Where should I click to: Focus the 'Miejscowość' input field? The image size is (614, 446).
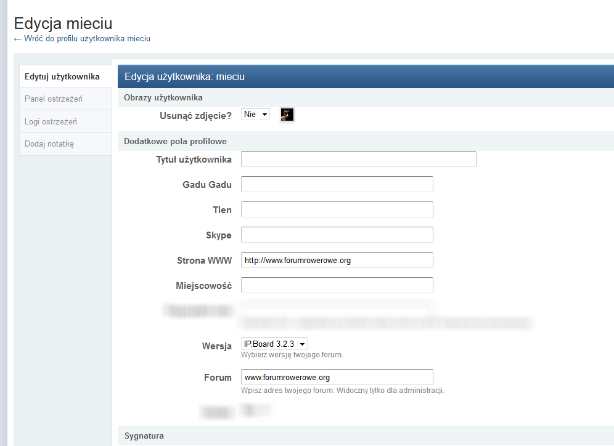click(336, 285)
